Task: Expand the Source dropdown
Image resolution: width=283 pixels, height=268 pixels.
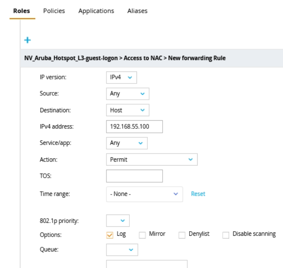Action: click(127, 94)
